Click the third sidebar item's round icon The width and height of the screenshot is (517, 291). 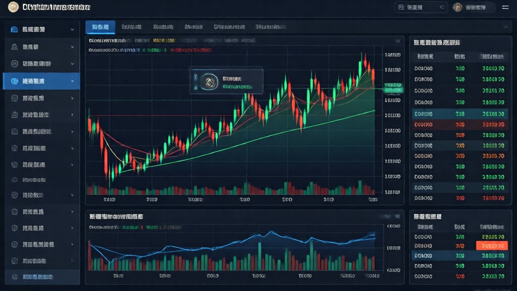(x=15, y=64)
